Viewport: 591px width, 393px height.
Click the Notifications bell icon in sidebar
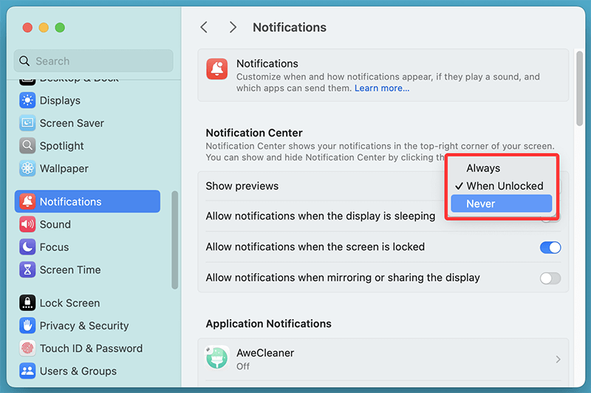pyautogui.click(x=27, y=202)
